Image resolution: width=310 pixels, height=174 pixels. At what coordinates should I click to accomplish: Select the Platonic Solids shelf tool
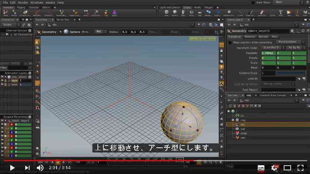pos(229,13)
